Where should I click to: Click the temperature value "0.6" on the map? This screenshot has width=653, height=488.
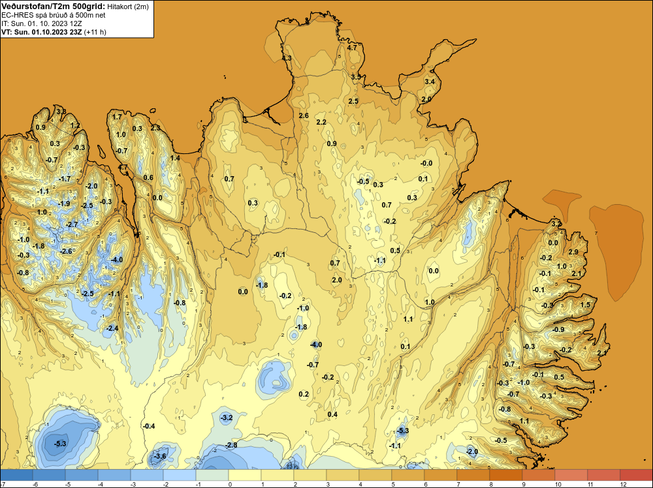click(x=148, y=177)
